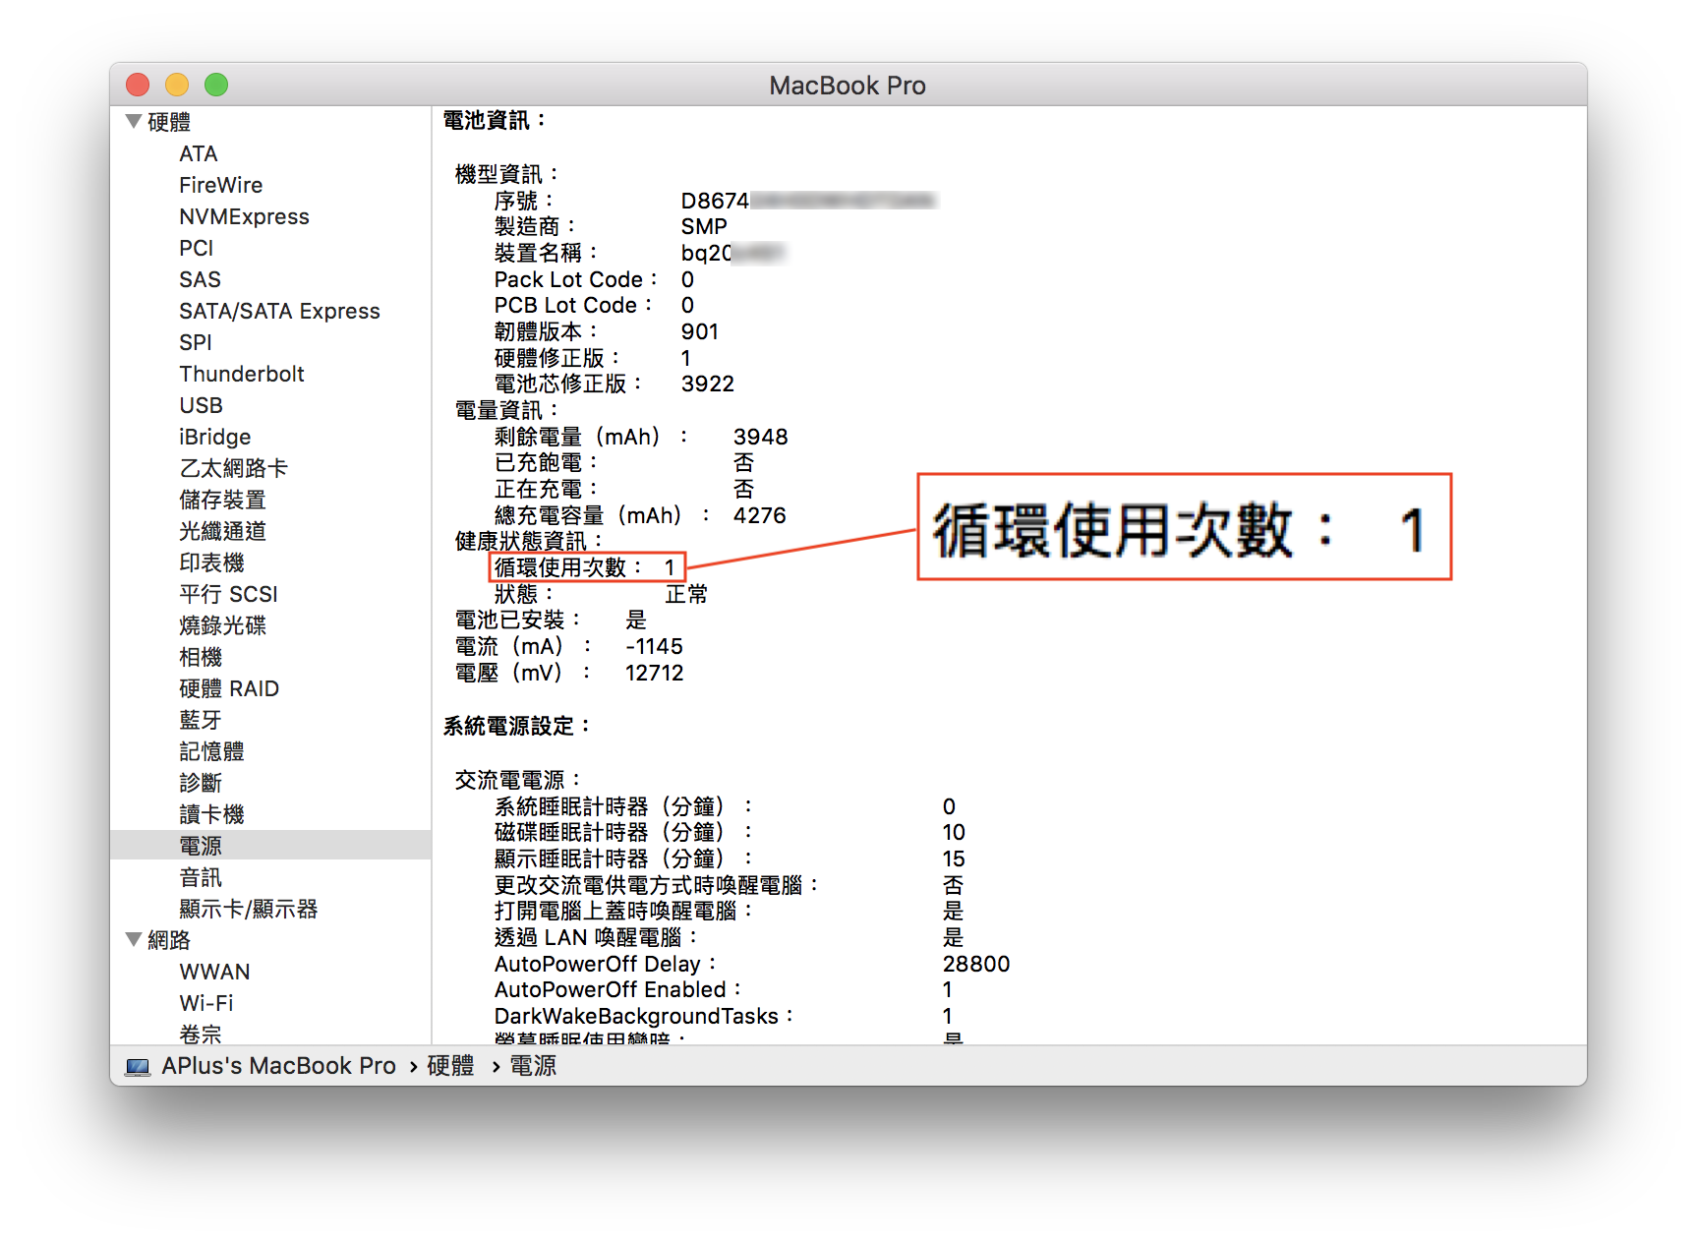Open Thunderbolt sidebar entry

[x=242, y=374]
